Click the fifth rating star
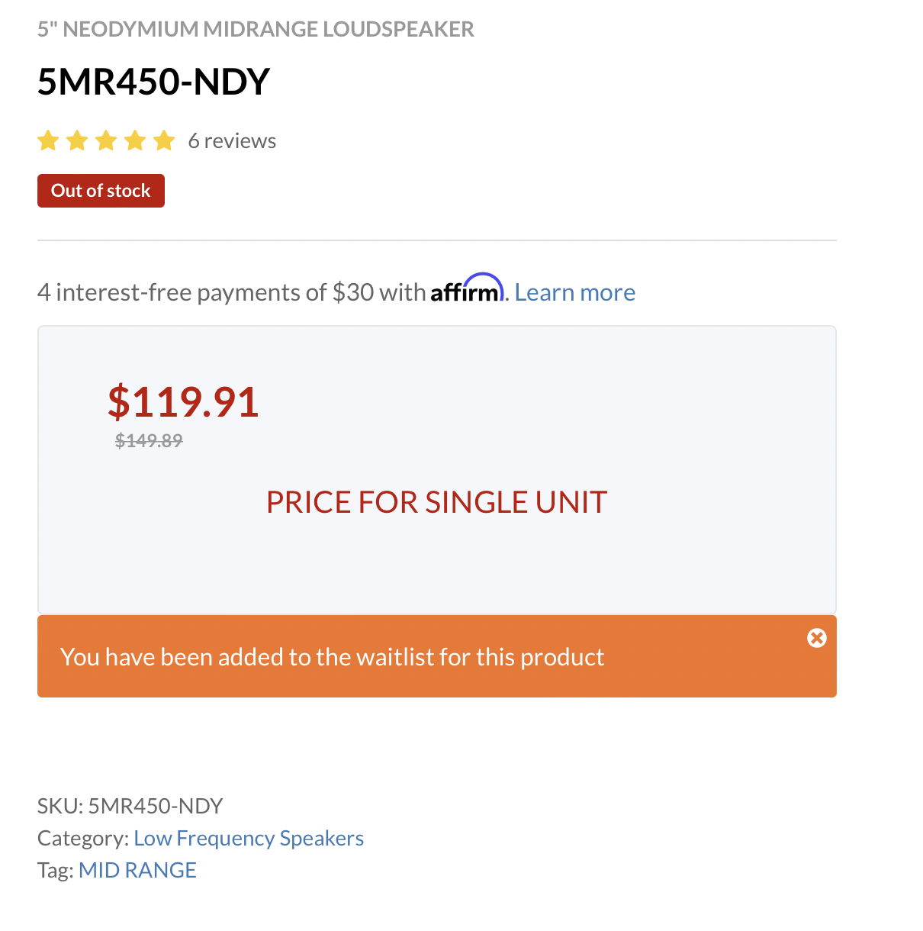This screenshot has height=931, width=923. point(164,140)
